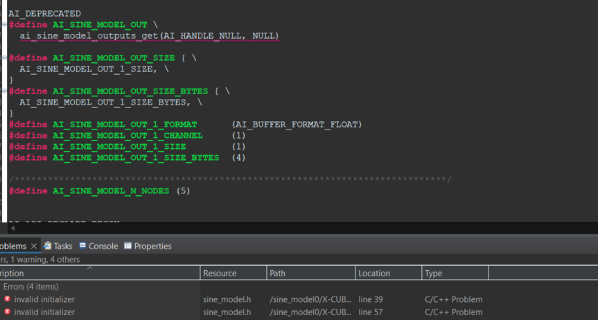Image resolution: width=598 pixels, height=320 pixels.
Task: Sort problems by Location column
Action: tap(389, 273)
